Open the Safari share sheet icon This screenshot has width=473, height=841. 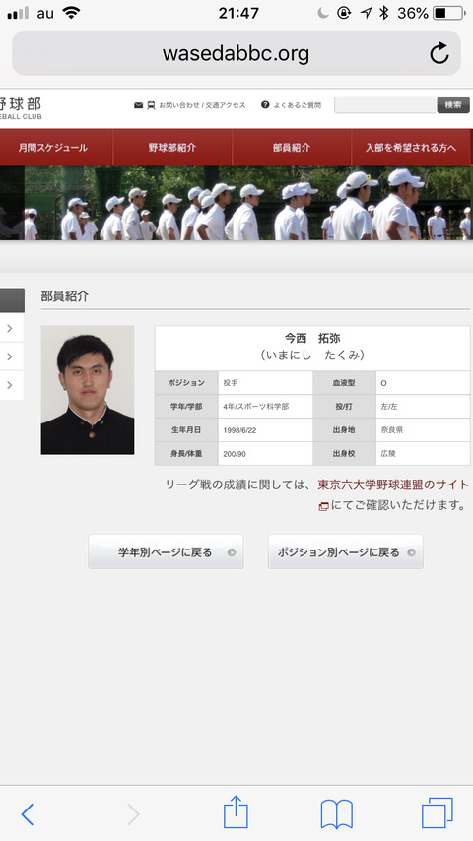[236, 812]
